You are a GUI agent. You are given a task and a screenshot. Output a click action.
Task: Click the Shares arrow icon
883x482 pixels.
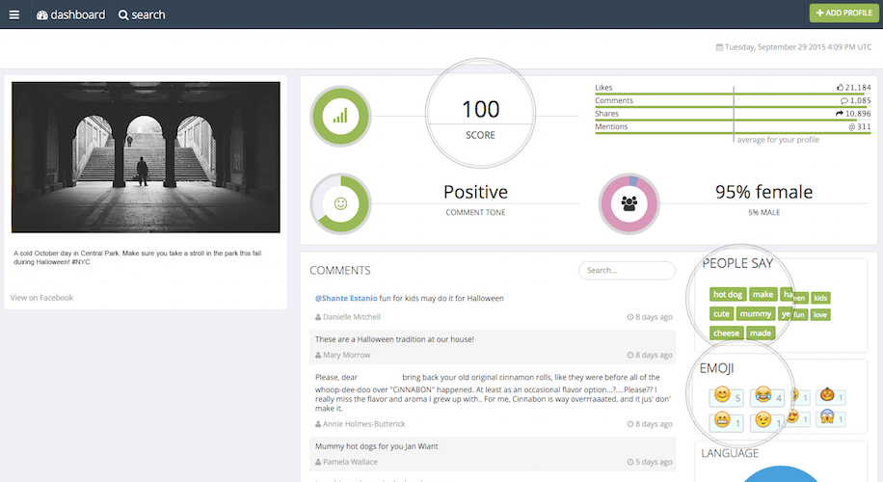pyautogui.click(x=839, y=114)
